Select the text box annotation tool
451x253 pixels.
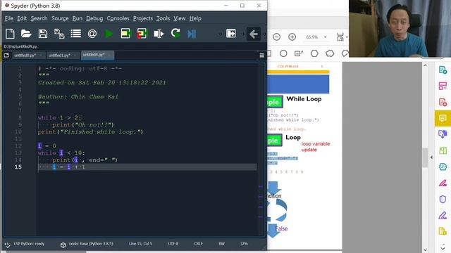[299, 53]
